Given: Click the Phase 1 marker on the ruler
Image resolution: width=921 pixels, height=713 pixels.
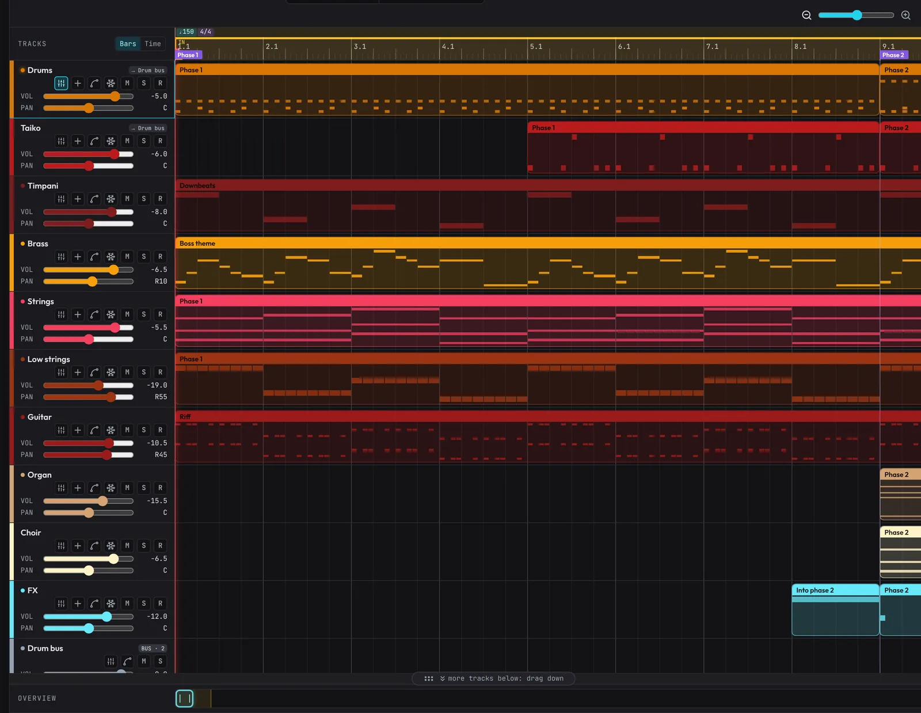Looking at the screenshot, I should (188, 55).
